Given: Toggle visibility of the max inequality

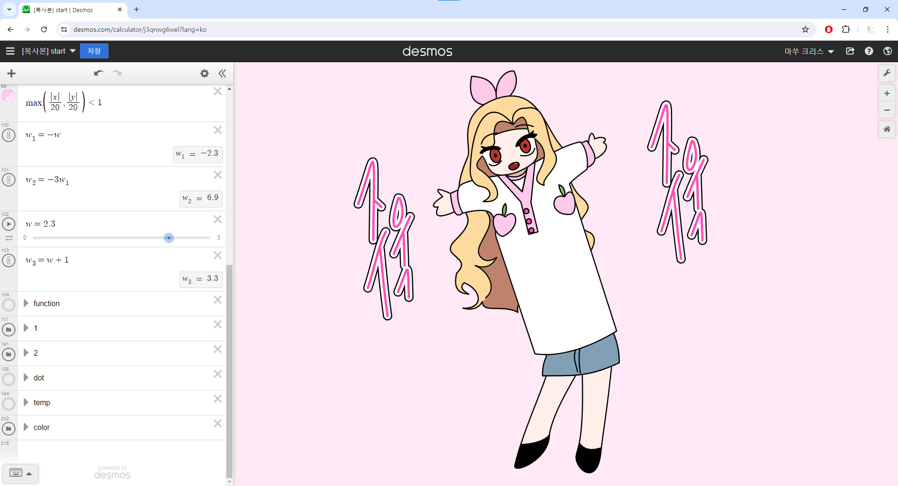Looking at the screenshot, I should [x=8, y=96].
